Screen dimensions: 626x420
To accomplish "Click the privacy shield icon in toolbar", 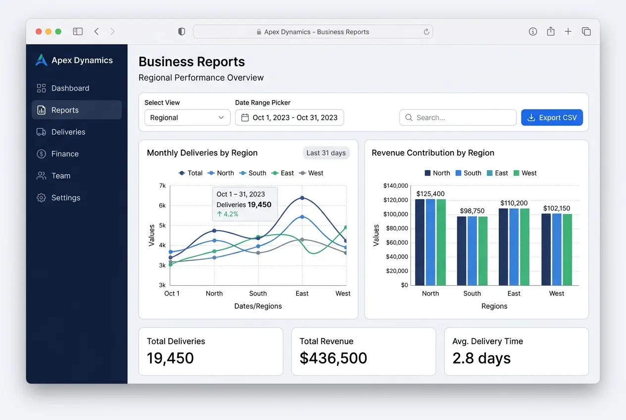I will [x=181, y=31].
